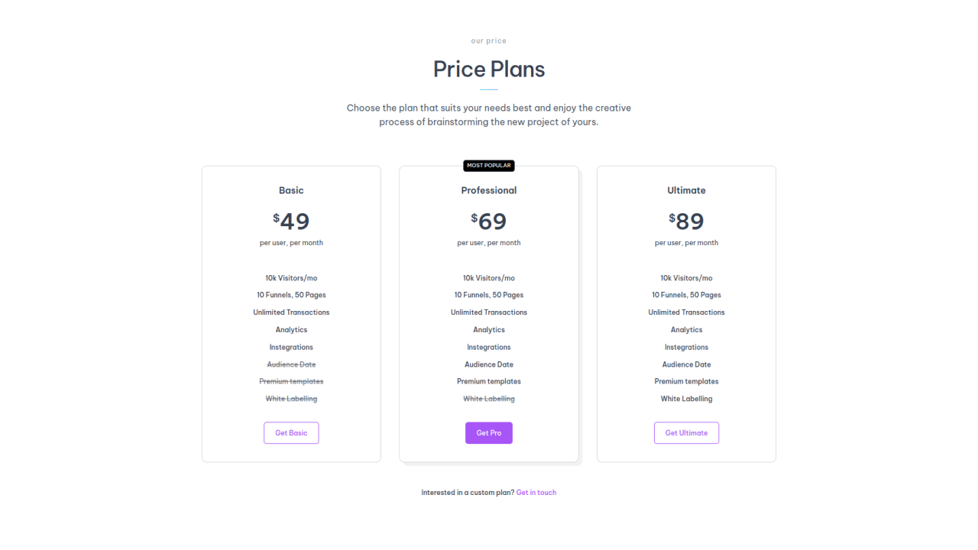This screenshot has height=550, width=978.
Task: Click the Get Pro button
Action: [x=488, y=432]
